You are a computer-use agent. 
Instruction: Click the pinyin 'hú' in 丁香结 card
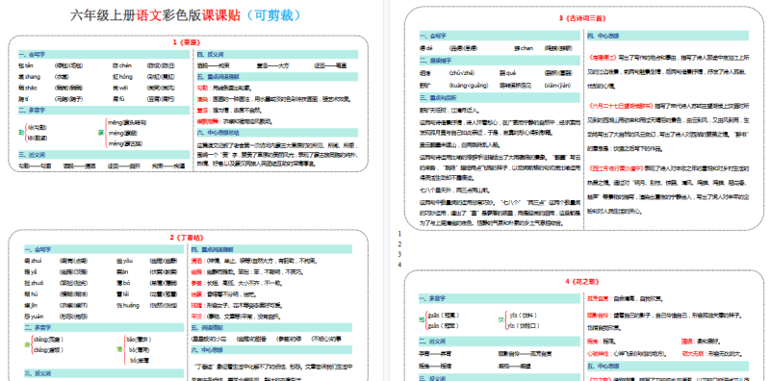(36, 294)
